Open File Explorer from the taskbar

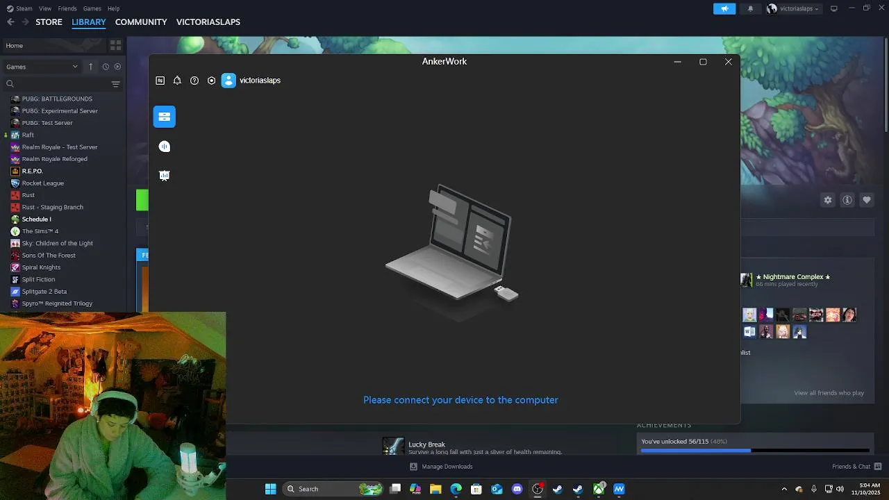tap(435, 489)
